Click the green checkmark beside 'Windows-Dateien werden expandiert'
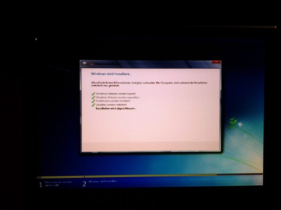281x210 pixels. click(93, 97)
